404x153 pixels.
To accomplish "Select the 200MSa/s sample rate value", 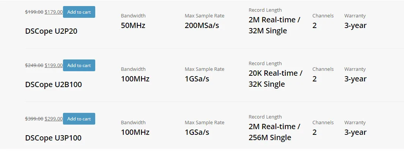I will pyautogui.click(x=202, y=25).
